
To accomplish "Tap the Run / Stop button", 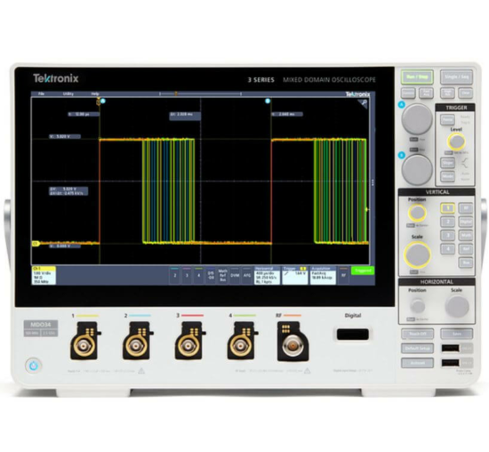I will coord(417,77).
